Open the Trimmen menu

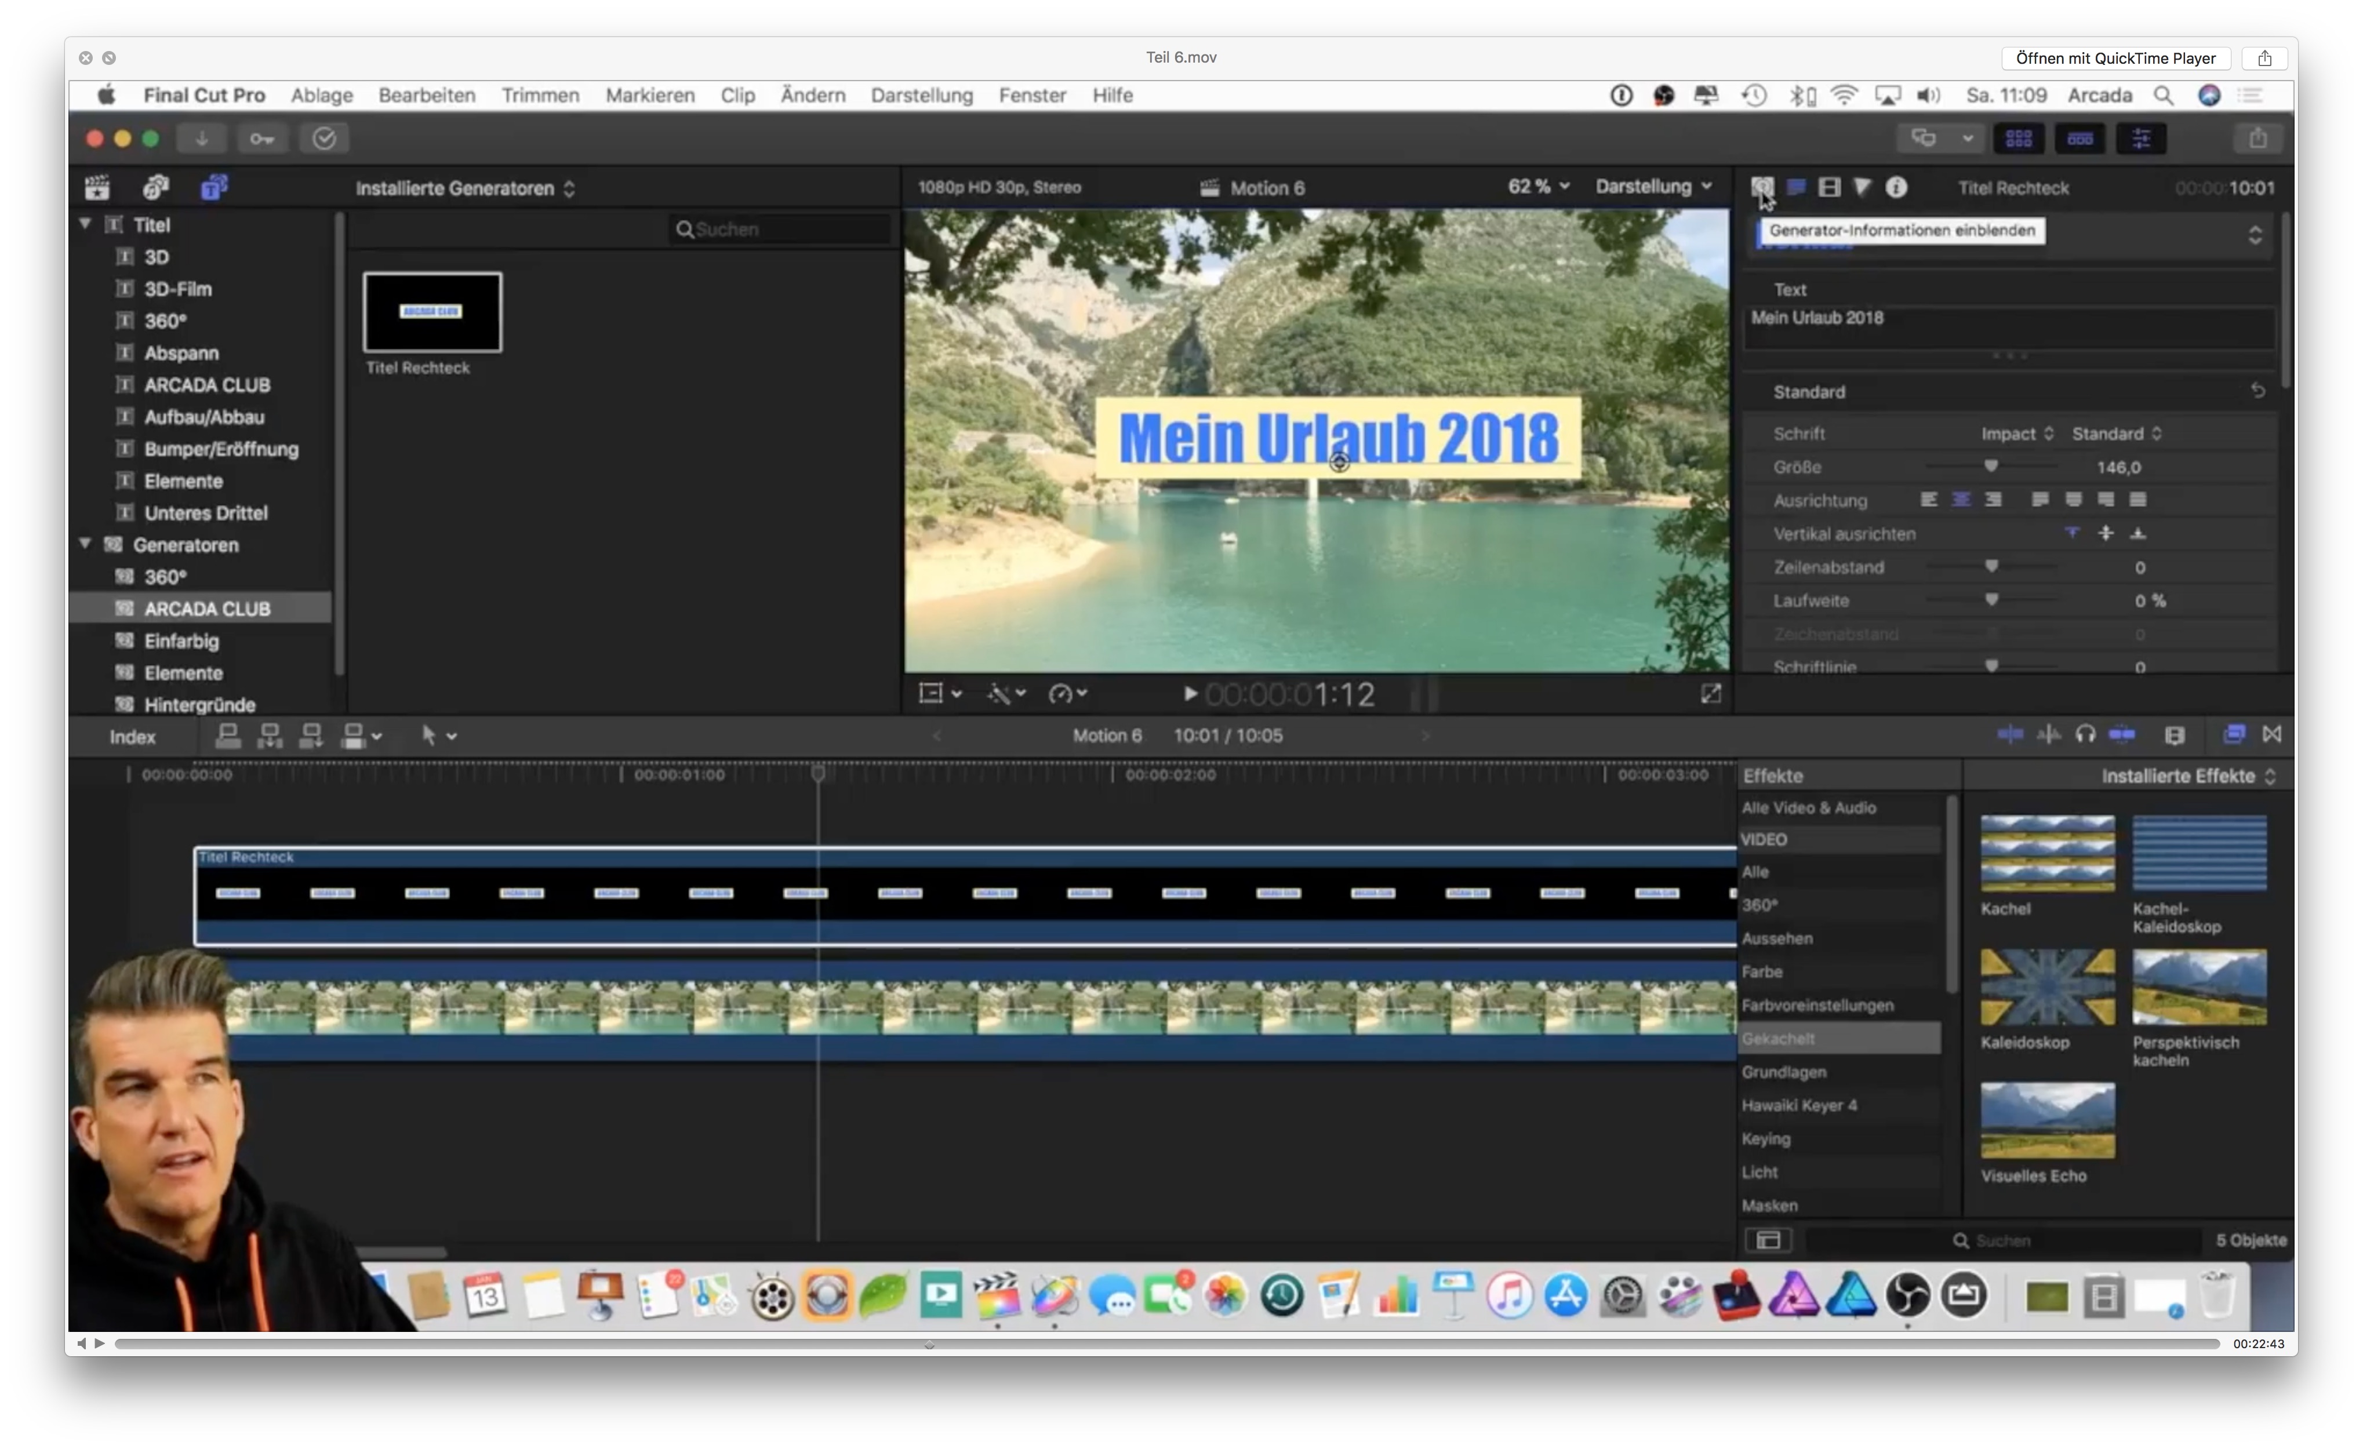coord(540,95)
